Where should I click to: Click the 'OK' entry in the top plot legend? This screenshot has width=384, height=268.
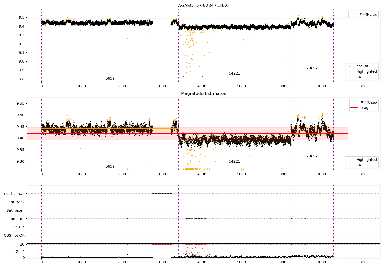359,77
